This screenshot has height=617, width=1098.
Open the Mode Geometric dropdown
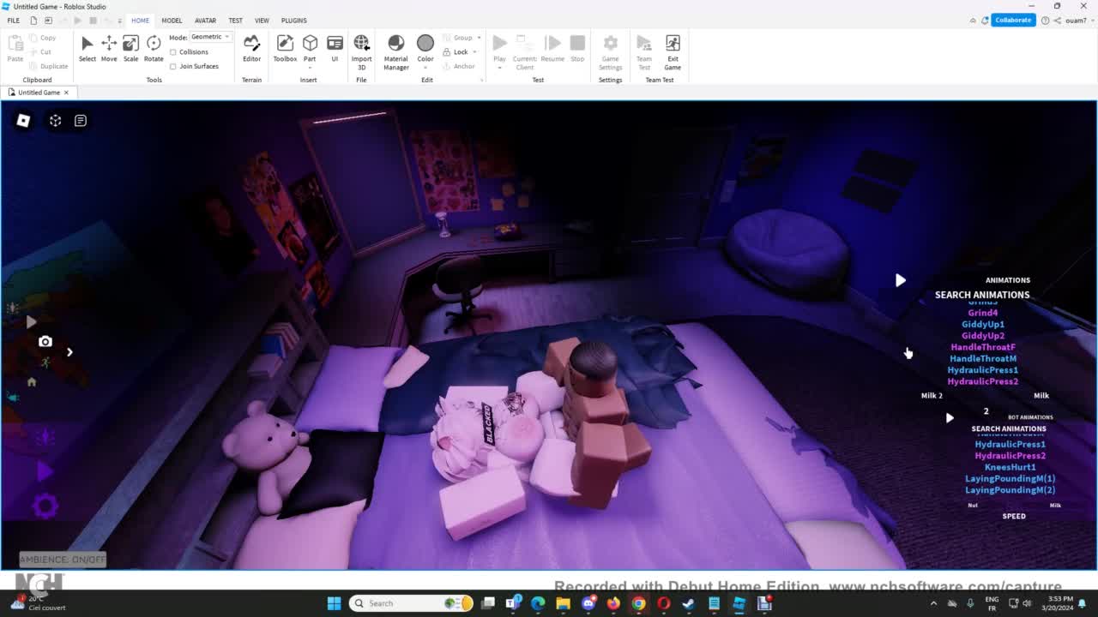(x=210, y=37)
